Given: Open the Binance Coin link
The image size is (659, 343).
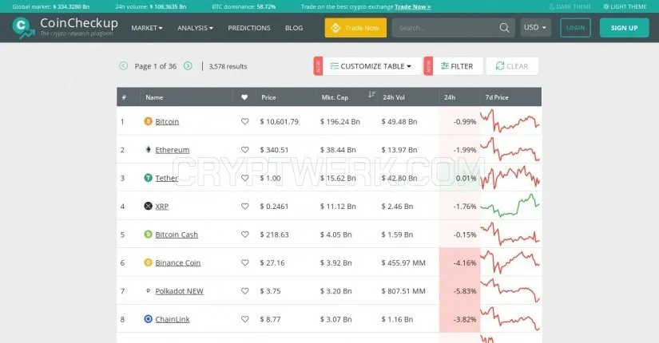Looking at the screenshot, I should click(x=178, y=262).
